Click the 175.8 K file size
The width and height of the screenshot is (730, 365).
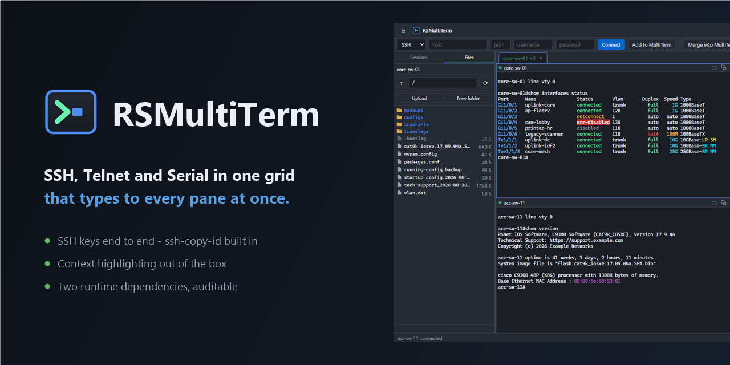(x=484, y=185)
